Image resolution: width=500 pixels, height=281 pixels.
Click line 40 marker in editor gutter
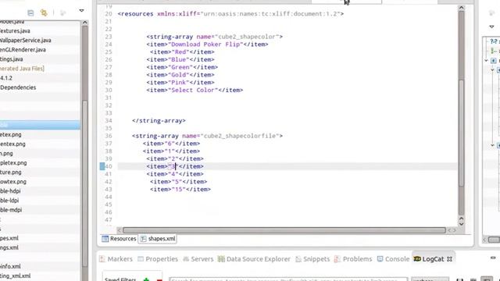pos(102,166)
